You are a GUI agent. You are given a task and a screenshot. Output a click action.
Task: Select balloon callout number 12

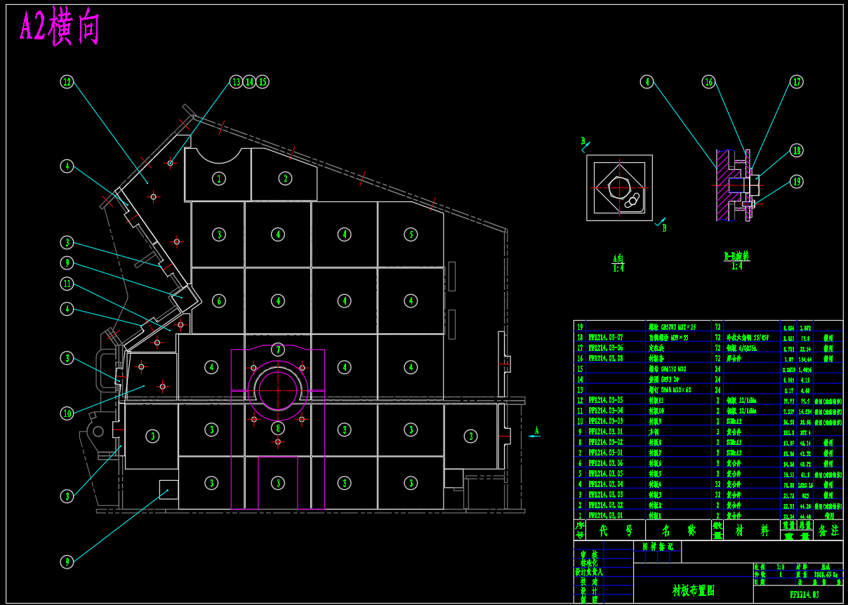pos(67,82)
